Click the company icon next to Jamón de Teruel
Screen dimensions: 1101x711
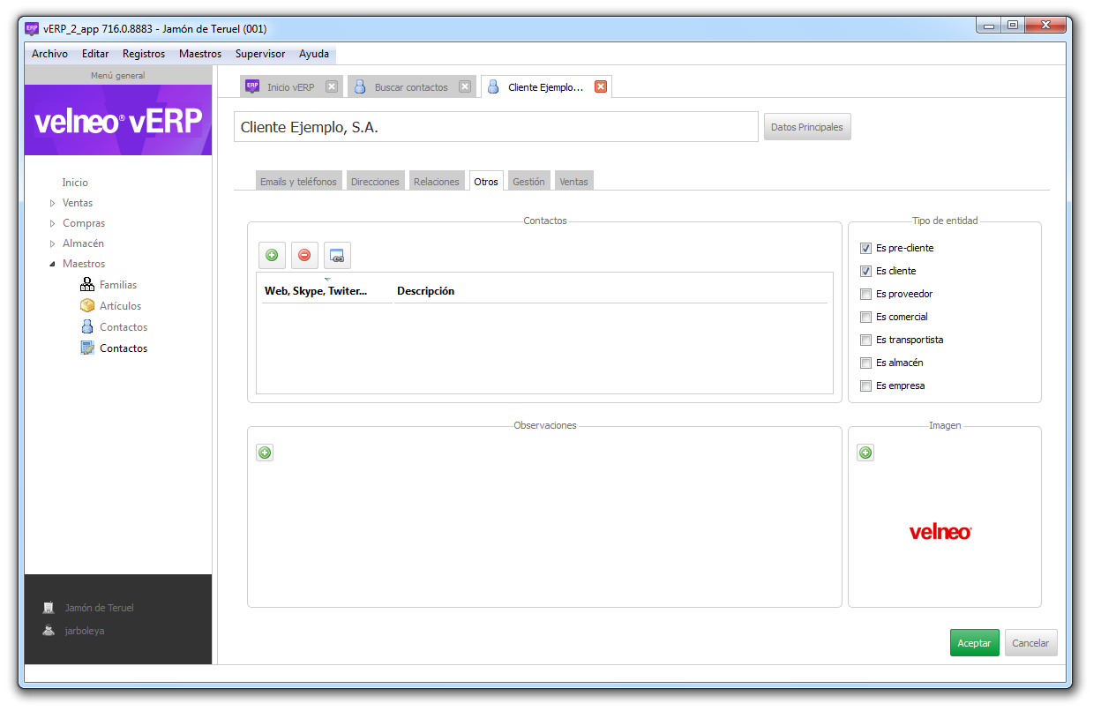point(49,608)
